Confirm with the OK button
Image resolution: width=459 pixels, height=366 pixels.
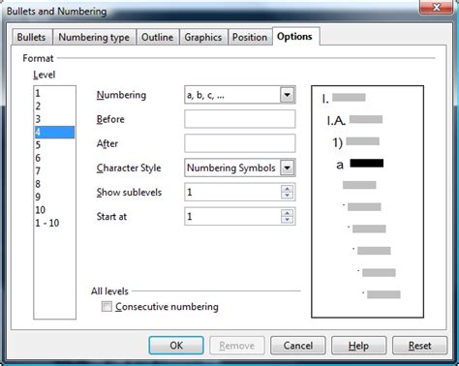[x=176, y=346]
